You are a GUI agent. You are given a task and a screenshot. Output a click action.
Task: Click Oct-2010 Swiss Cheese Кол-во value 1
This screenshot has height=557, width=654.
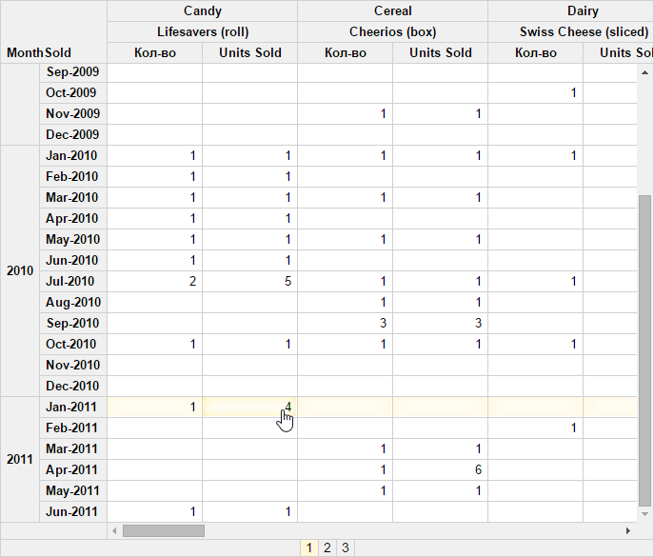pos(536,345)
